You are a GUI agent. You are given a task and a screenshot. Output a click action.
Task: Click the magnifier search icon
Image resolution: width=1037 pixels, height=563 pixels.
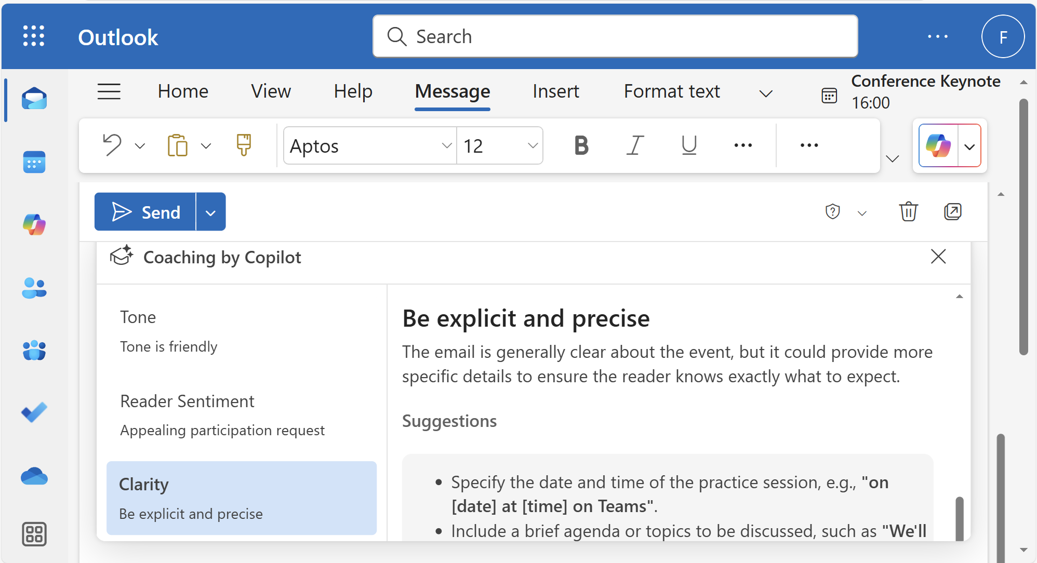coord(397,36)
